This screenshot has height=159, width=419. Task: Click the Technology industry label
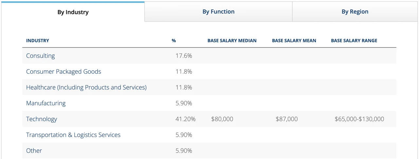pos(42,119)
